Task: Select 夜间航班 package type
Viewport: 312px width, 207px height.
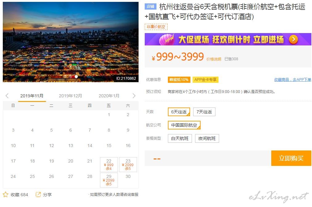Action: (207, 138)
